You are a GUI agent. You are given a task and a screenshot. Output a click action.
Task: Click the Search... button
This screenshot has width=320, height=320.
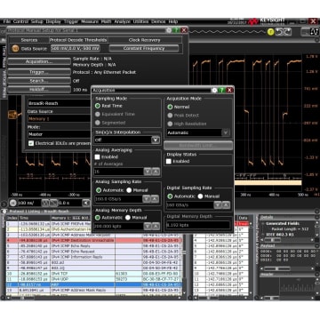pyautogui.click(x=39, y=81)
